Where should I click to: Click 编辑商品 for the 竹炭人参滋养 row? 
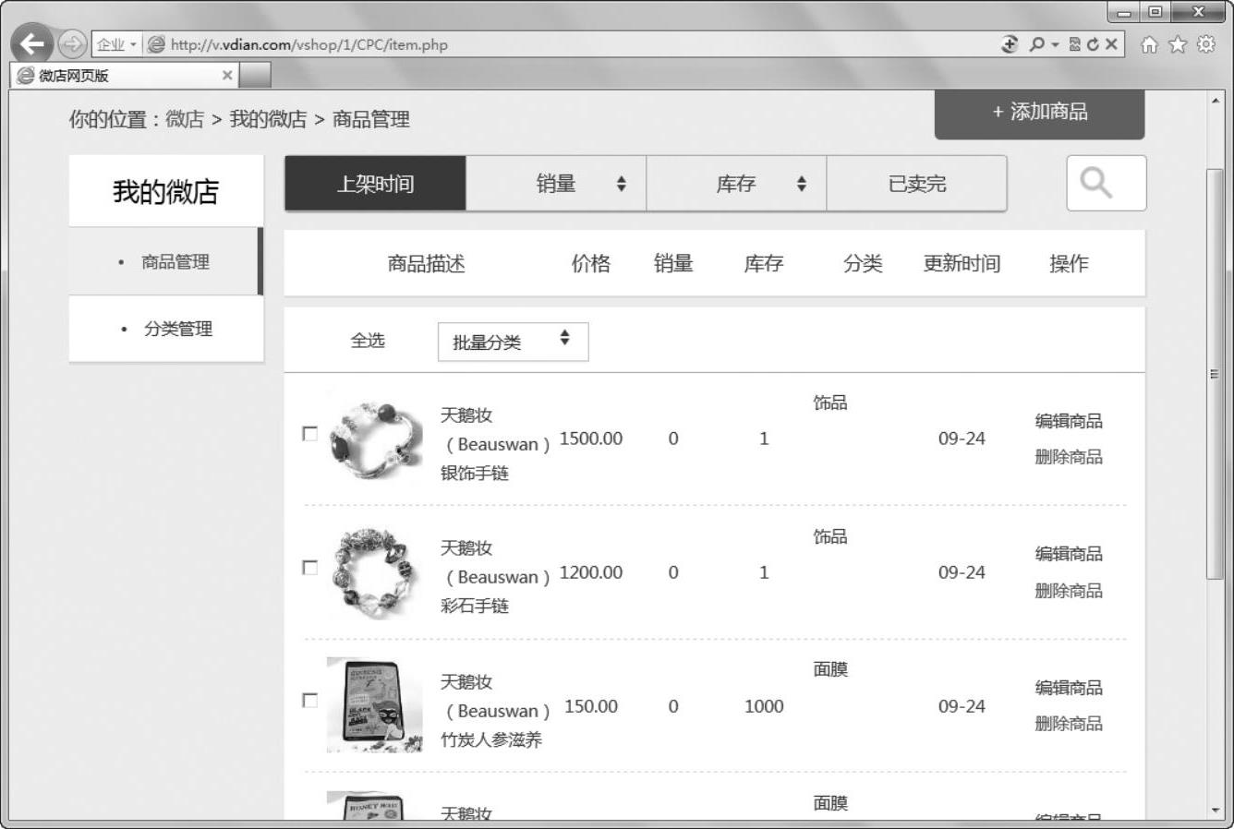1069,688
